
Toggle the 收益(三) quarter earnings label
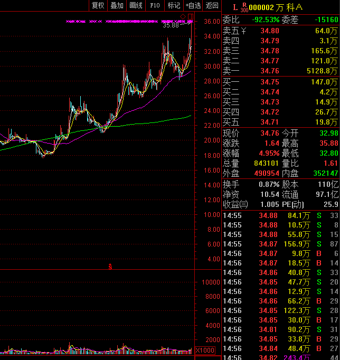coord(235,204)
